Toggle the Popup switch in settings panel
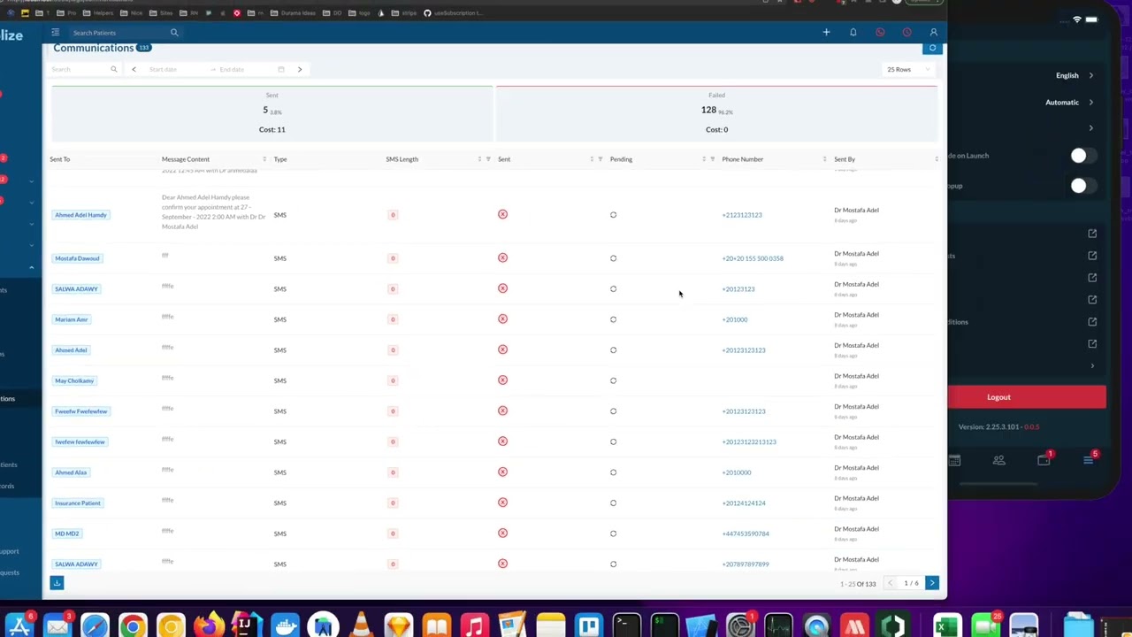This screenshot has width=1132, height=637. [1078, 186]
